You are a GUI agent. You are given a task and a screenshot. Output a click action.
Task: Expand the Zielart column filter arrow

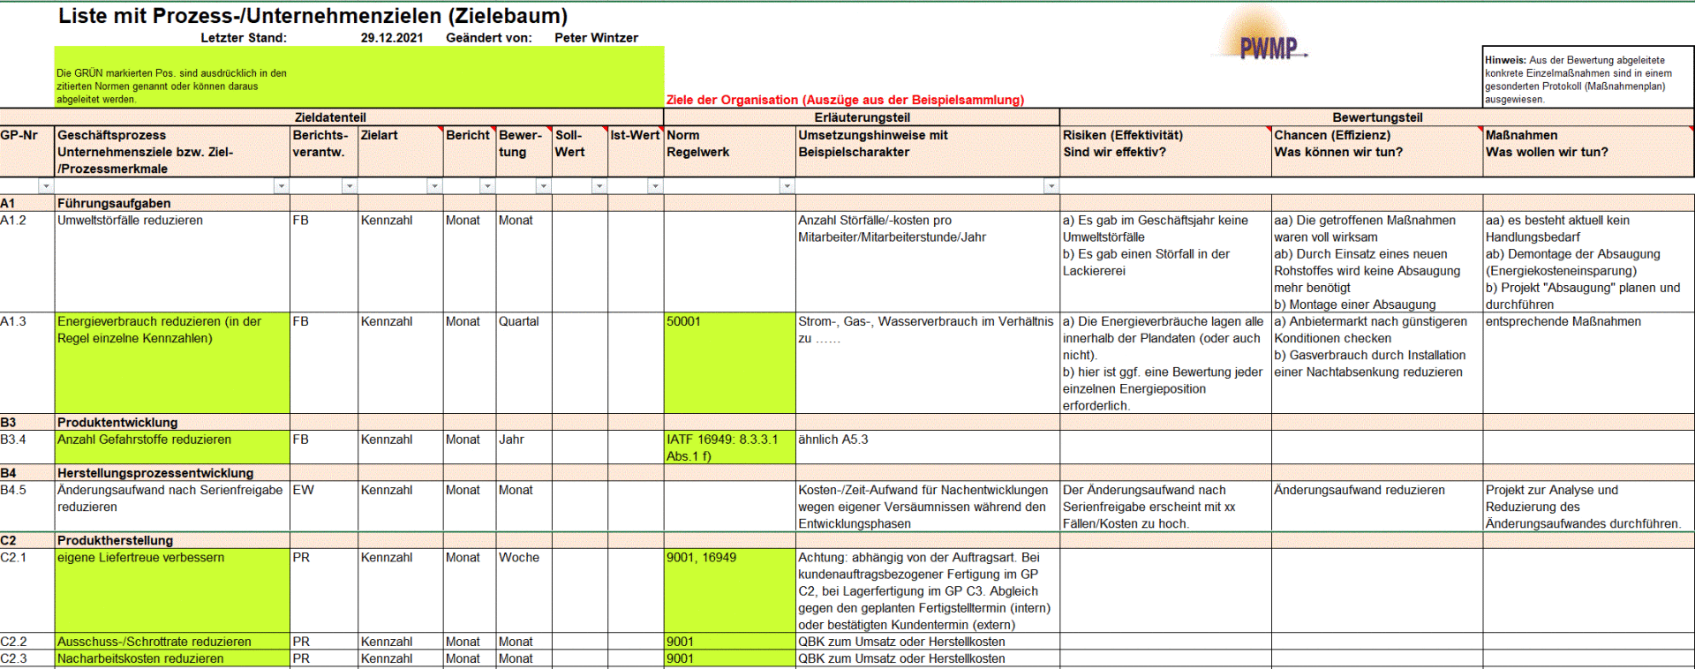pyautogui.click(x=433, y=186)
